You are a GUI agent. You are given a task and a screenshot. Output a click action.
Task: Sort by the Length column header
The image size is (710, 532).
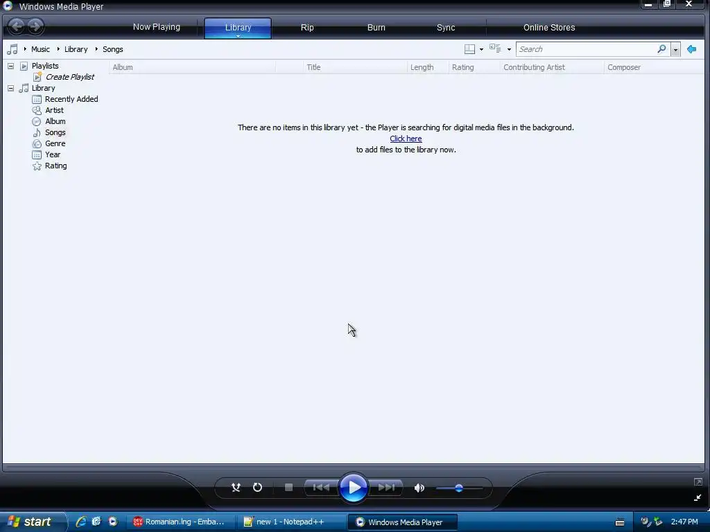(427, 67)
